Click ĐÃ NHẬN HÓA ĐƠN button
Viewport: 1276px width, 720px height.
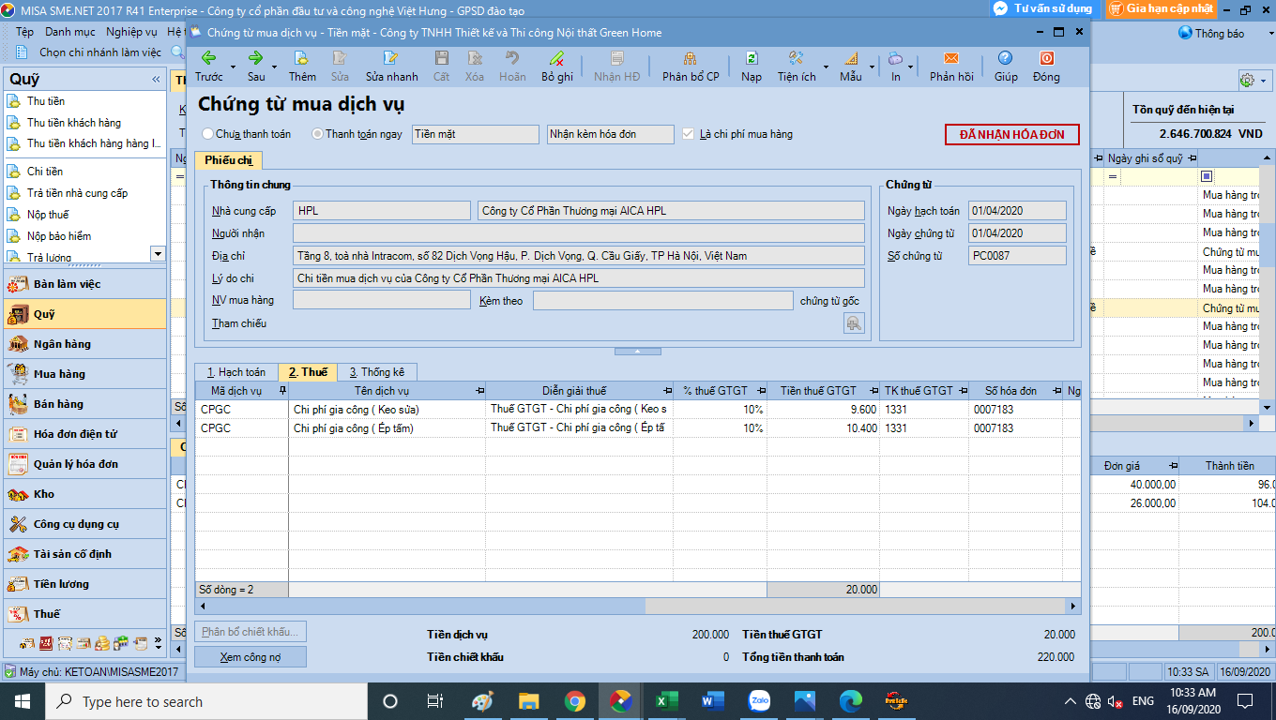(x=1012, y=134)
